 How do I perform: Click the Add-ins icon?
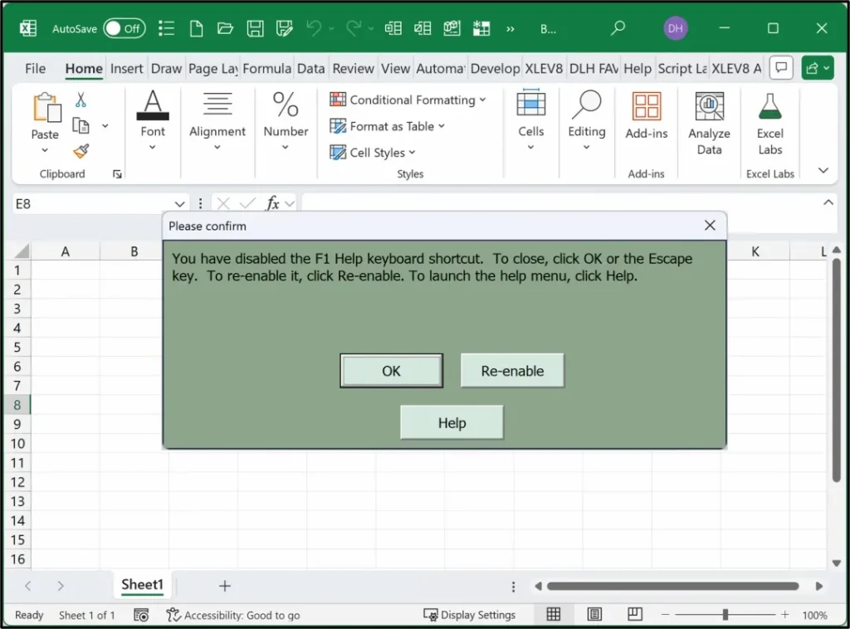pos(646,115)
